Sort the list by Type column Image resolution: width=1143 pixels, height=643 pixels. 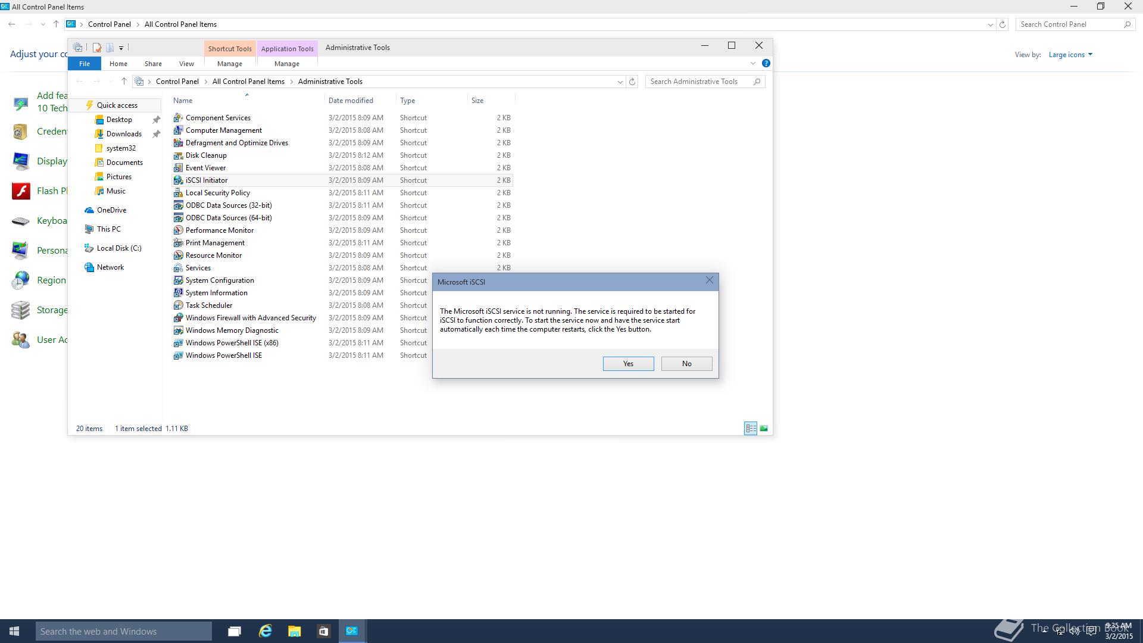pyautogui.click(x=432, y=101)
